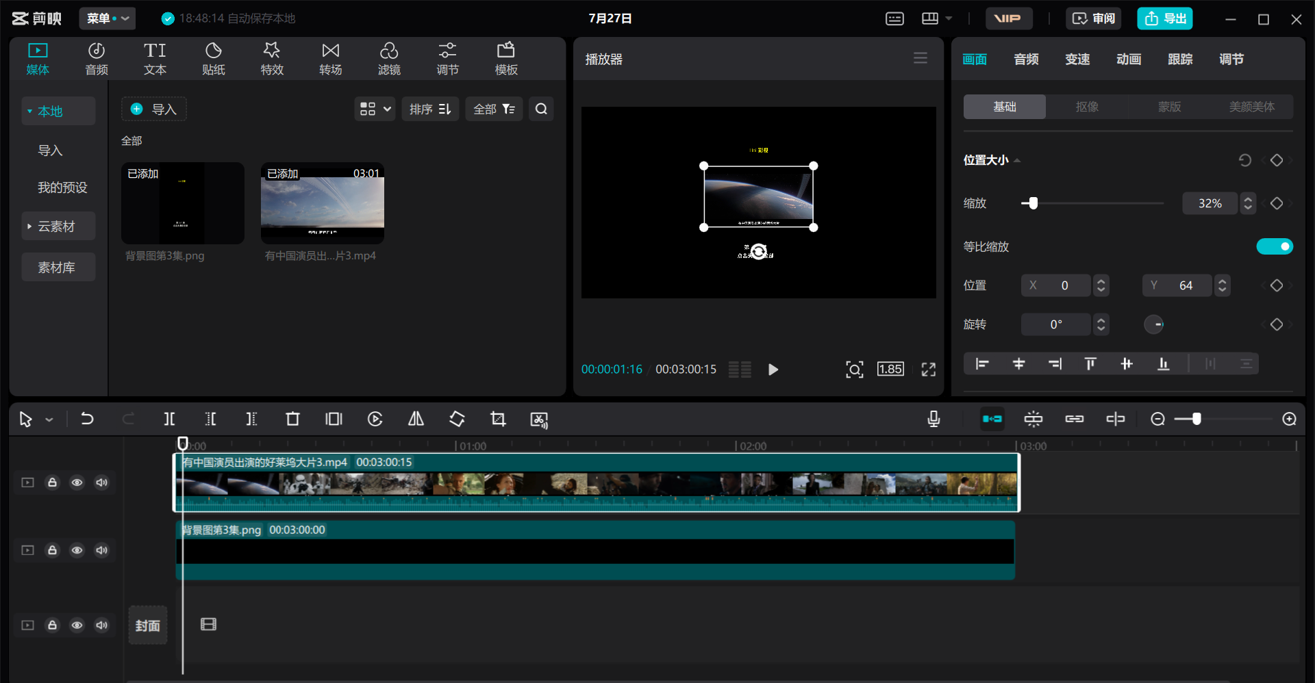
Task: Click the freeze frame tool icon
Action: coord(334,419)
